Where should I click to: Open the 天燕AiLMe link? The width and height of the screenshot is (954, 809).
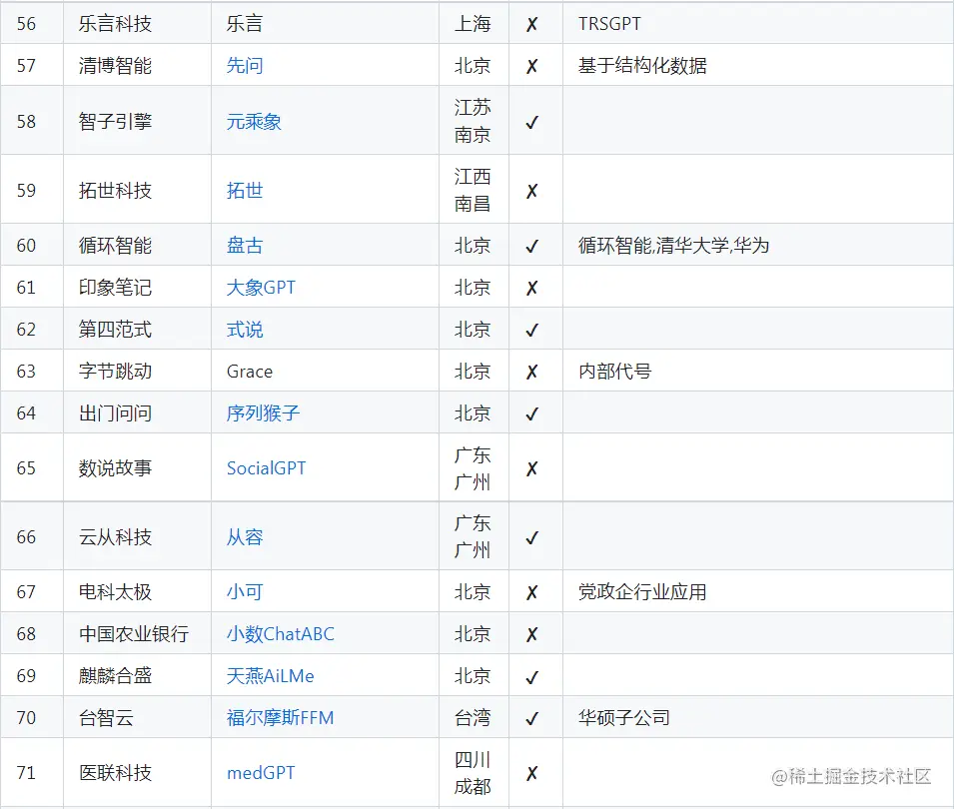click(x=271, y=675)
